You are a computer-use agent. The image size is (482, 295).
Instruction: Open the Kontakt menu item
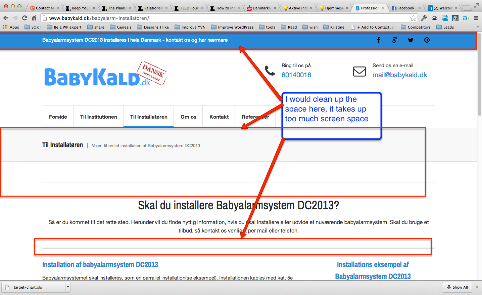(219, 117)
